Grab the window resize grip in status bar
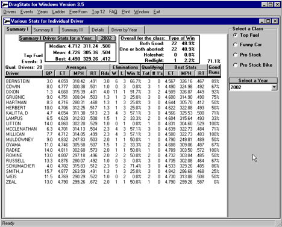This screenshot has width=282, height=227. click(278, 223)
